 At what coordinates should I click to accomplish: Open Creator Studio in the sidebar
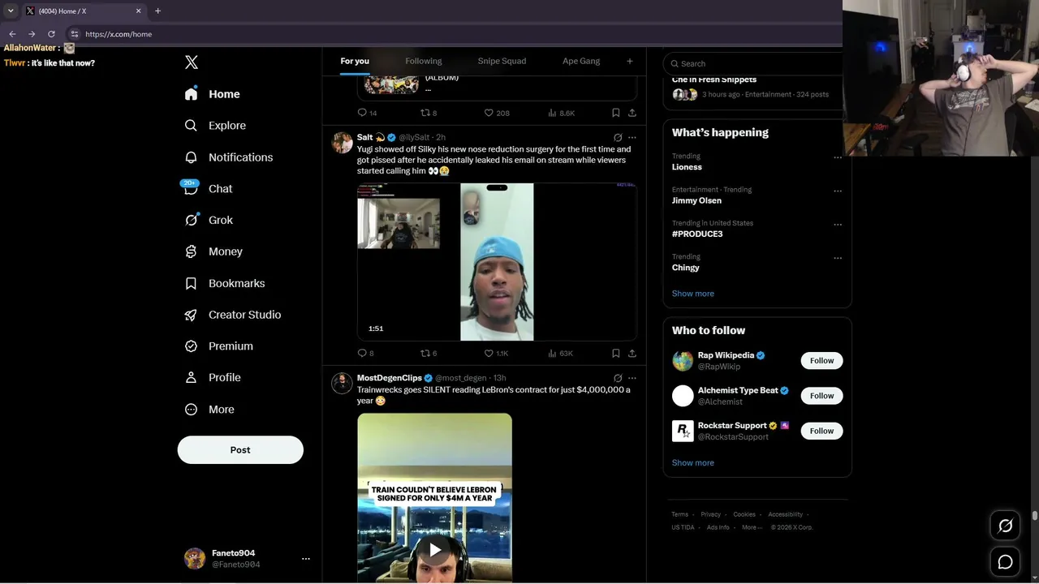coord(233,315)
